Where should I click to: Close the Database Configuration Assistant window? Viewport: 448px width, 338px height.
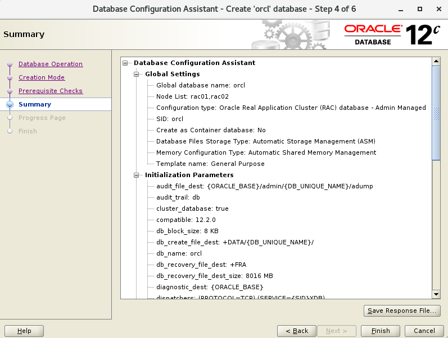[436, 10]
